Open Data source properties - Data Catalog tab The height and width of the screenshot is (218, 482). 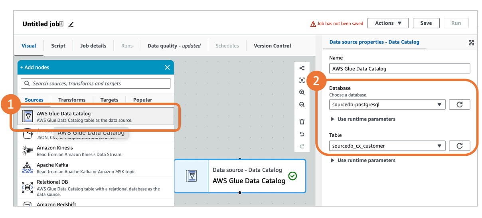(x=374, y=42)
